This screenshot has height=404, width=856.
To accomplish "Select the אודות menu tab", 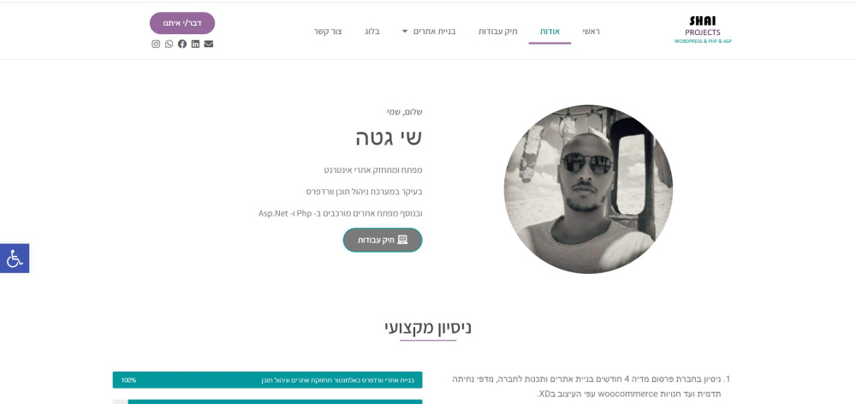I will click(x=550, y=32).
